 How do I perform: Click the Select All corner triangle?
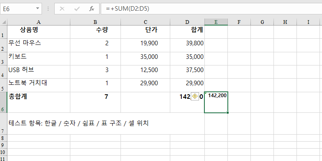click(x=4, y=22)
